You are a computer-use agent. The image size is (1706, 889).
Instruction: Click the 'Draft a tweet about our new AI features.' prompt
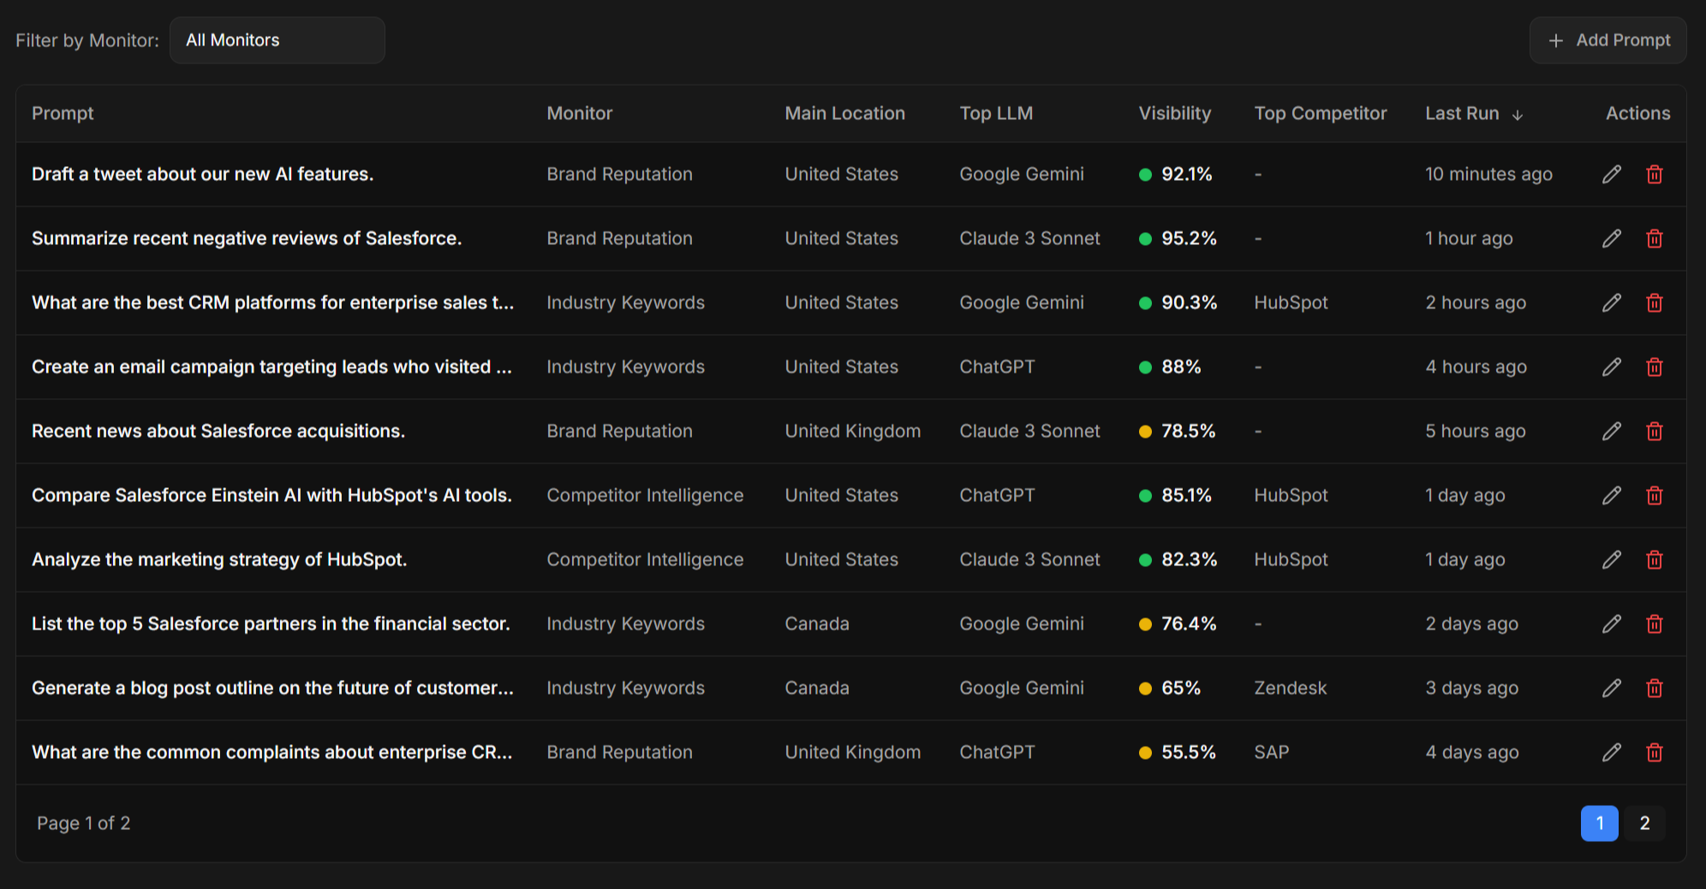coord(202,174)
